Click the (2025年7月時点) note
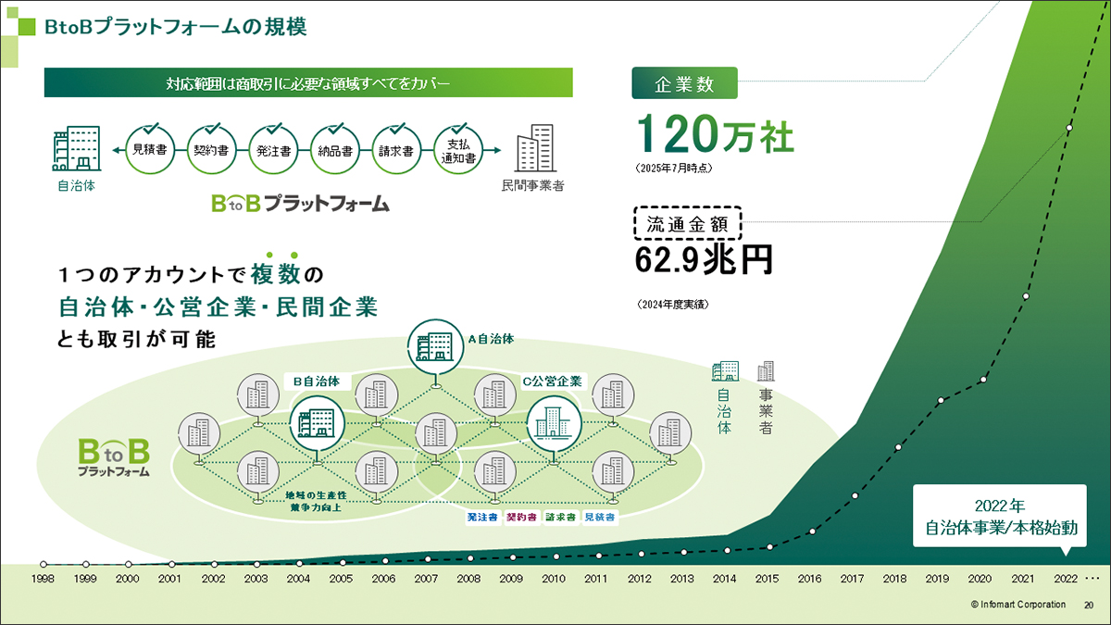Viewport: 1111px width, 625px height. (x=674, y=170)
